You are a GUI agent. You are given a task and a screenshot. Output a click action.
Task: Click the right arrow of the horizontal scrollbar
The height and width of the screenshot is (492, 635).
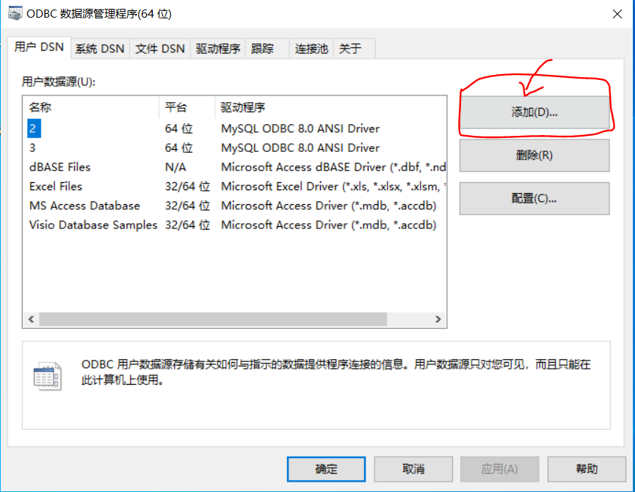(x=438, y=319)
